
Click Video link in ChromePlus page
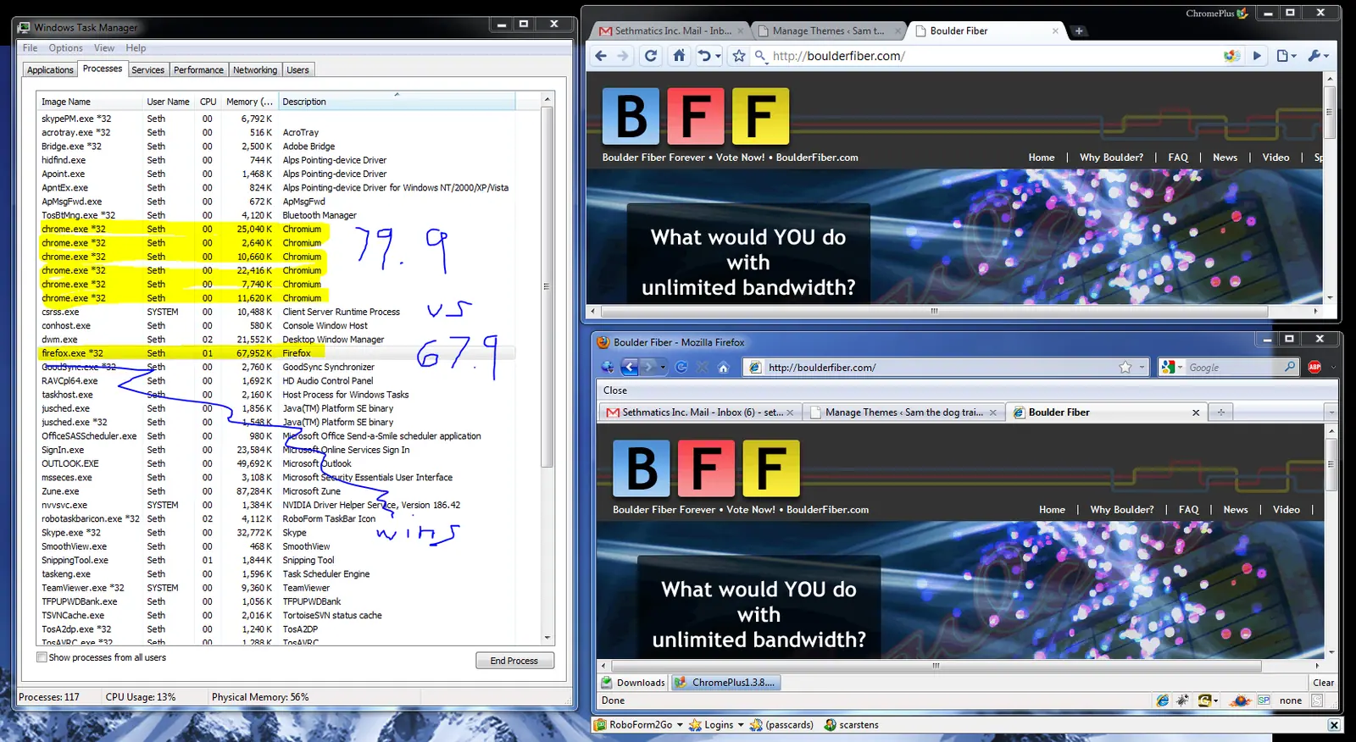click(x=1275, y=158)
